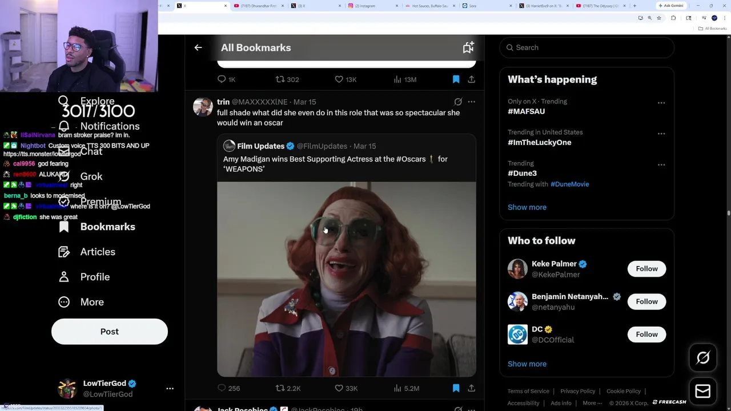Screen dimensions: 731x411
Task: Open Privacy Policy link
Action: pyautogui.click(x=578, y=391)
